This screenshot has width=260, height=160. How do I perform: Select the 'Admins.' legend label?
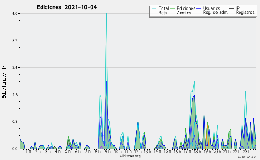pyautogui.click(x=185, y=13)
